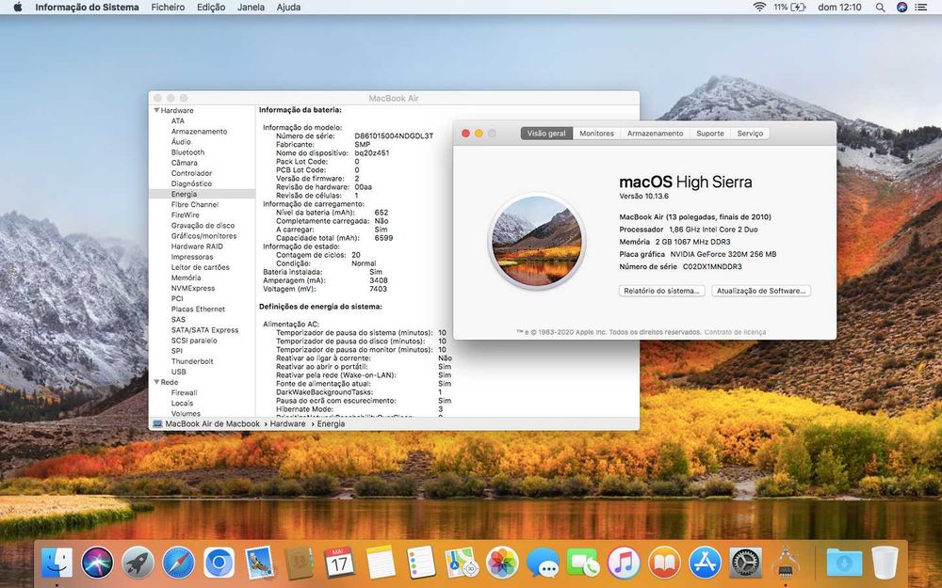Open the Edição menu

(211, 8)
